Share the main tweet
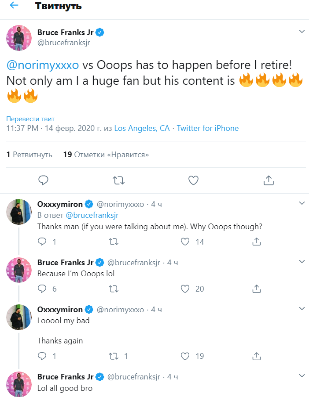This screenshot has width=309, height=397. click(269, 180)
